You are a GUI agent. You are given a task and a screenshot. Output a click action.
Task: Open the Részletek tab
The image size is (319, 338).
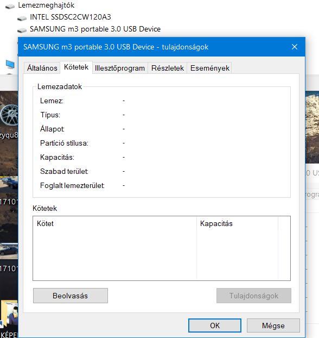[x=168, y=68]
